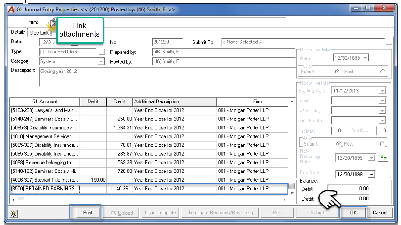Select the [4010] Management Services cell
Image resolution: width=401 pixels, height=225 pixels.
(x=45, y=136)
